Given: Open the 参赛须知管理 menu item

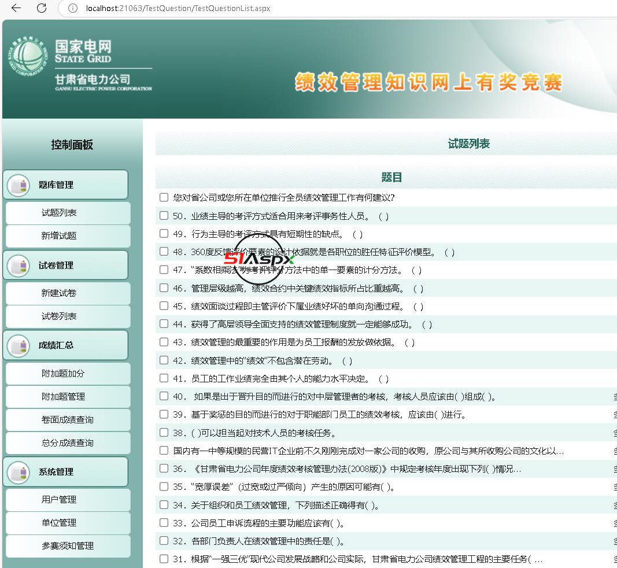Looking at the screenshot, I should [x=68, y=547].
